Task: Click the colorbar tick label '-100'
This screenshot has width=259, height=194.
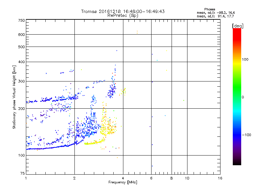Action: coord(246,135)
